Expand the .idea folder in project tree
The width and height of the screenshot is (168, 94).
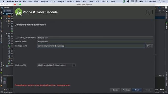[6, 19]
